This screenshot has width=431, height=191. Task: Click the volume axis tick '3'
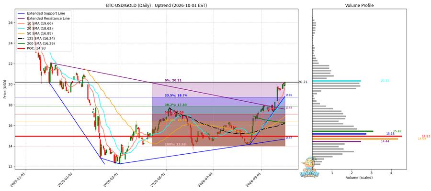(372, 173)
